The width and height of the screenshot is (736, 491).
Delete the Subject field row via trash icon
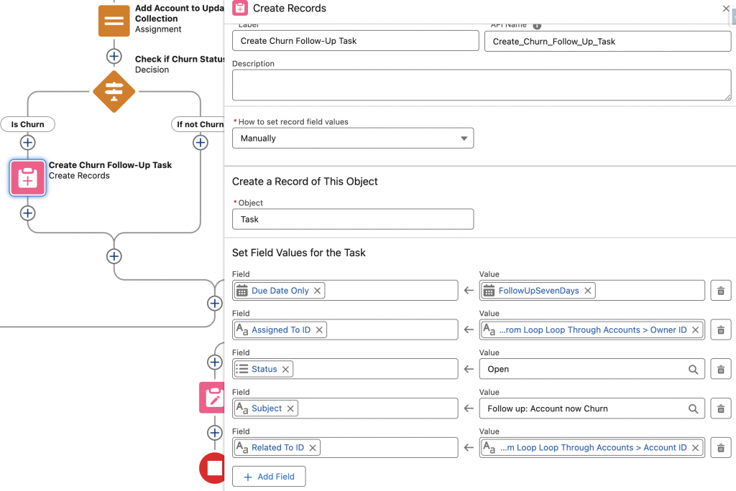(720, 408)
